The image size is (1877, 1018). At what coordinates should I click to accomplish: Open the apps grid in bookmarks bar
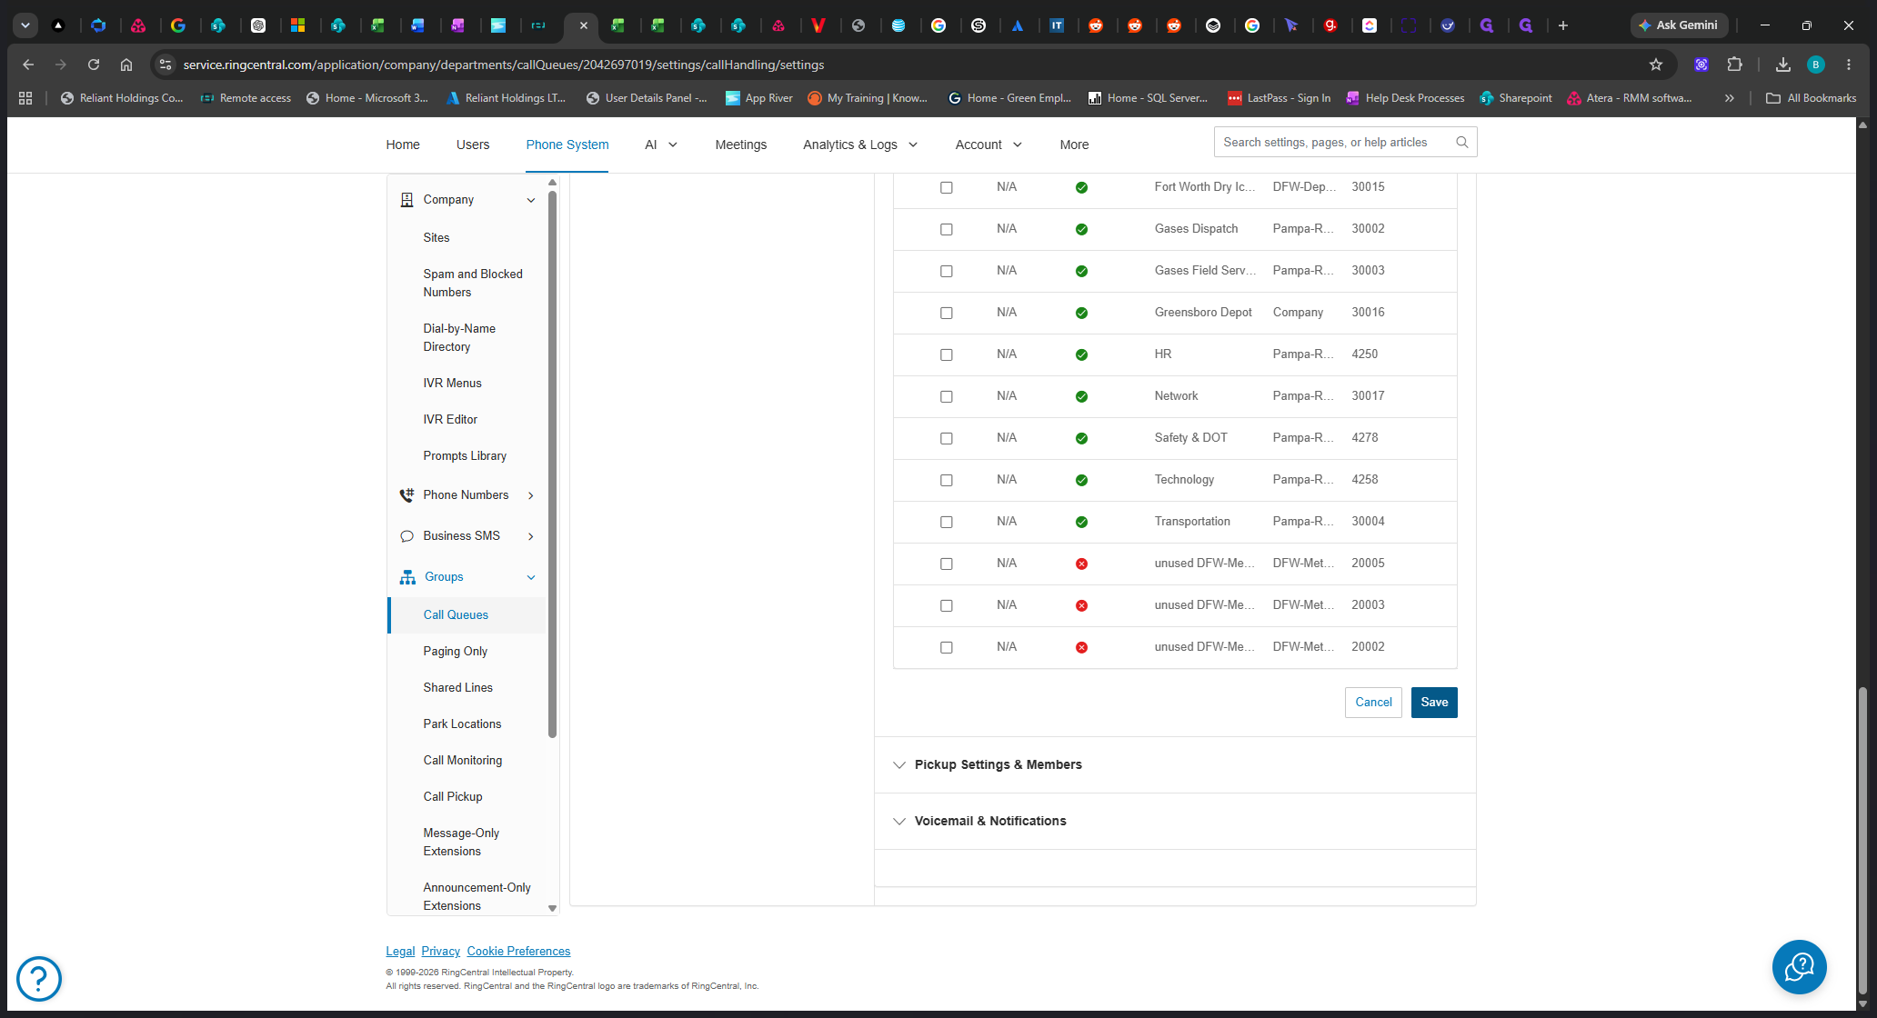point(25,98)
